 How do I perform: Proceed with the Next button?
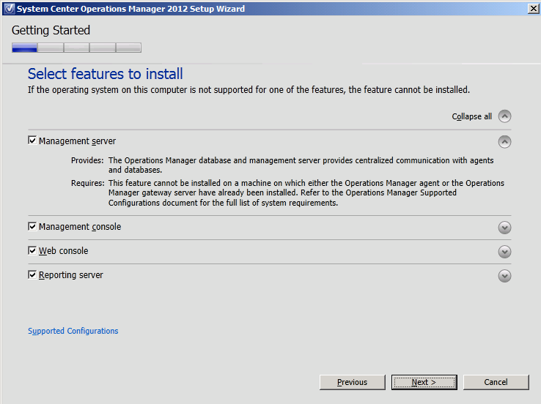[x=424, y=382]
